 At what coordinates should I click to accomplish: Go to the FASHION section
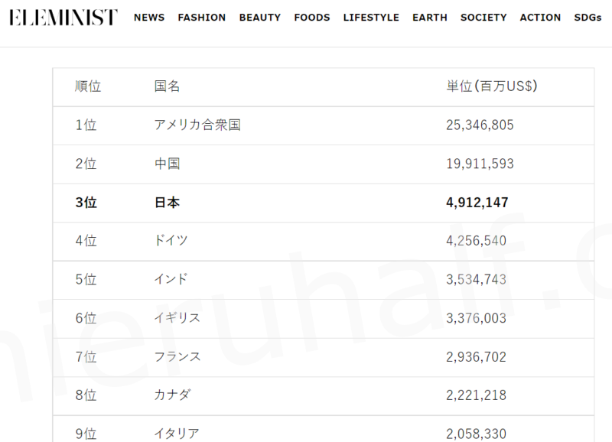[x=202, y=18]
